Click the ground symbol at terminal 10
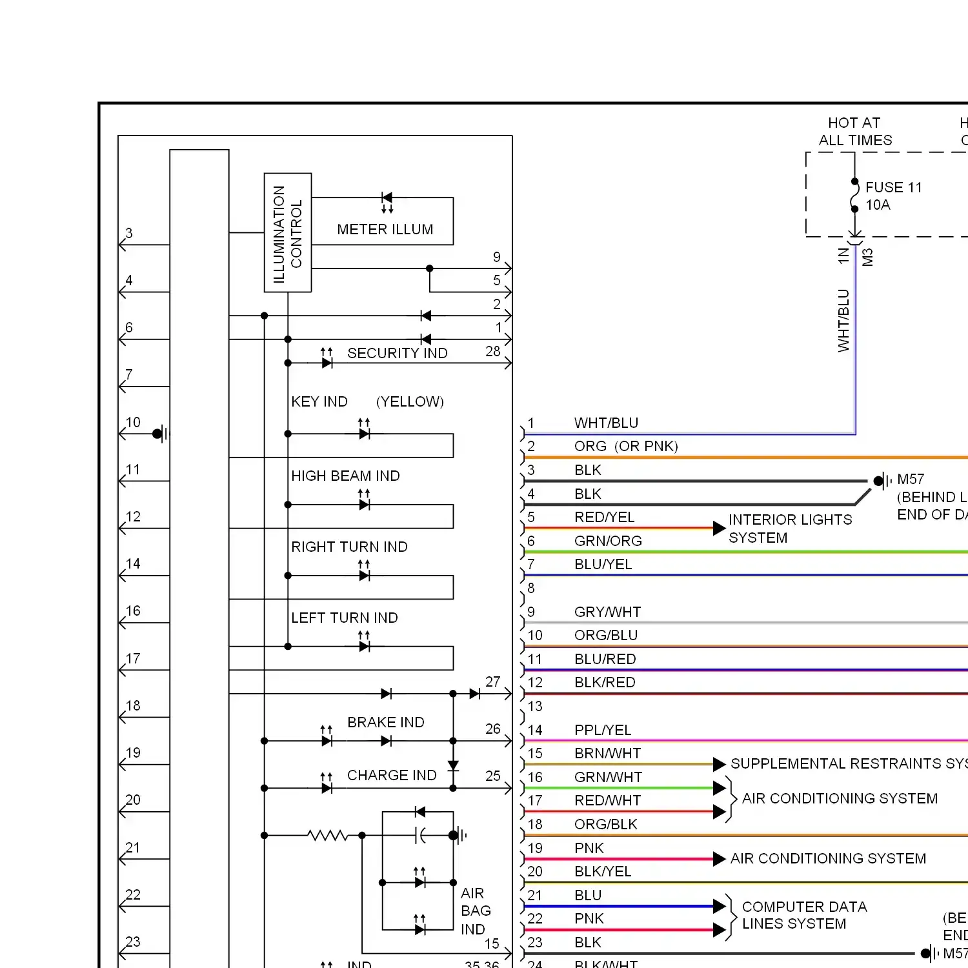The height and width of the screenshot is (968, 968). pos(160,434)
